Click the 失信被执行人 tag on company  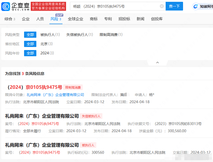[x=91, y=116]
